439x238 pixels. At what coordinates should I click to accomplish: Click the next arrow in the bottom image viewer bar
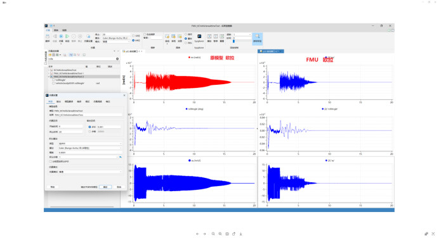tap(204, 234)
